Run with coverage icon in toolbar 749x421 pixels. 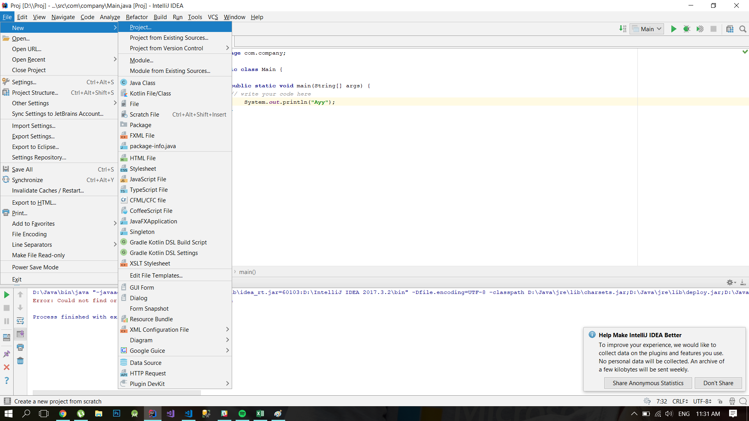click(x=700, y=29)
